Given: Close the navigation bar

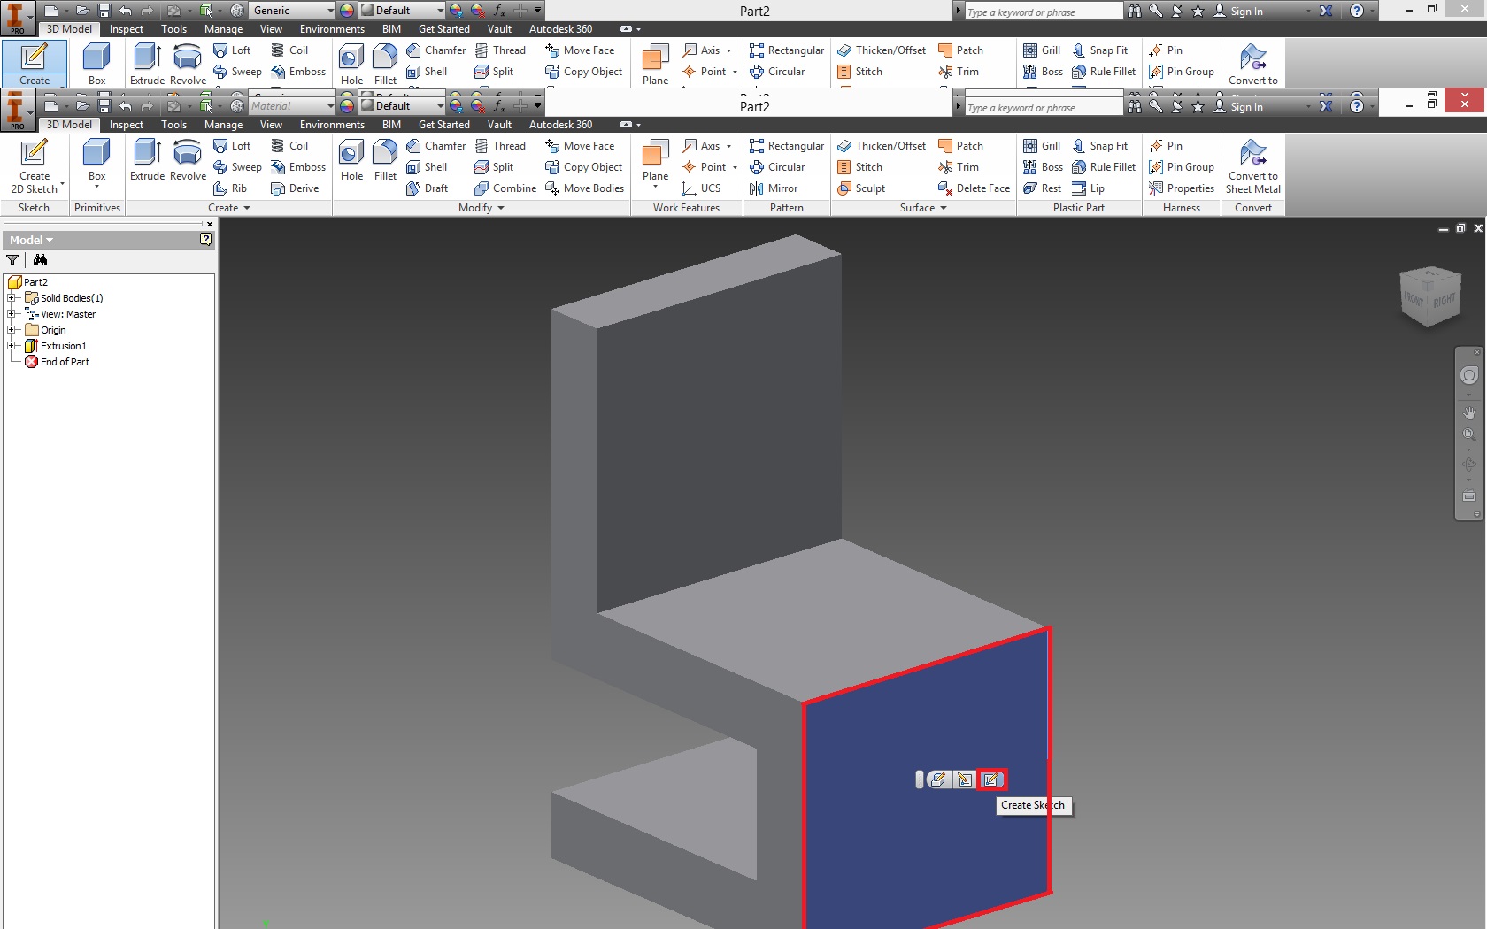Looking at the screenshot, I should click(x=1476, y=352).
